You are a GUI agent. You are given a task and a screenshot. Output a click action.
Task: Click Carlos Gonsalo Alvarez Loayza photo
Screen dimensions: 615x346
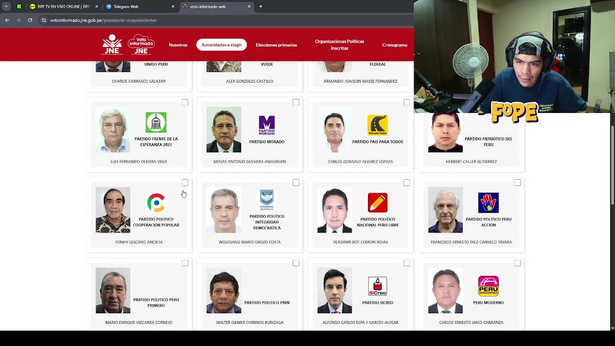(334, 130)
